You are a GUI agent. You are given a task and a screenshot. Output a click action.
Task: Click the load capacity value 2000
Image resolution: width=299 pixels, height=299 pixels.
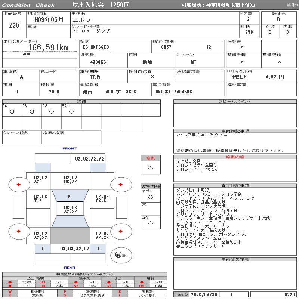[54, 92]
